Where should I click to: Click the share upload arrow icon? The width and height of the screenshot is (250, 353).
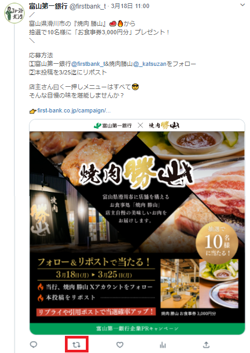[206, 344]
